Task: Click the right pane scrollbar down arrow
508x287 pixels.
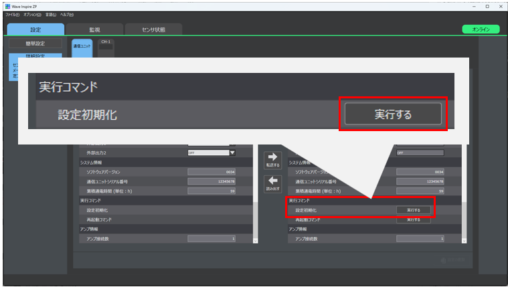Action: tap(464, 241)
